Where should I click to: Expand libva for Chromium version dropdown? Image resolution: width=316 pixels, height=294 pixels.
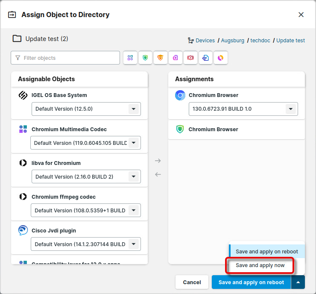coord(134,176)
